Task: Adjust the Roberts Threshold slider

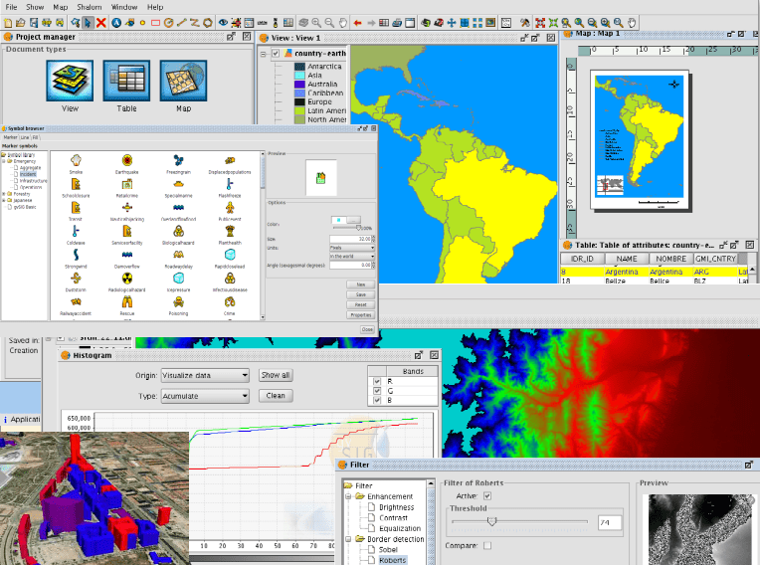Action: click(x=489, y=521)
